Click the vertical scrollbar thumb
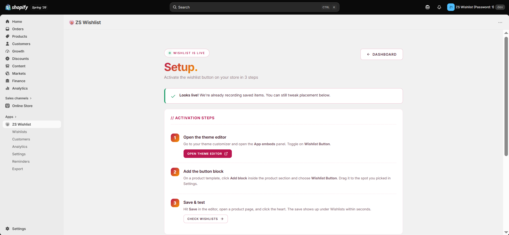The image size is (509, 235). [x=506, y=96]
